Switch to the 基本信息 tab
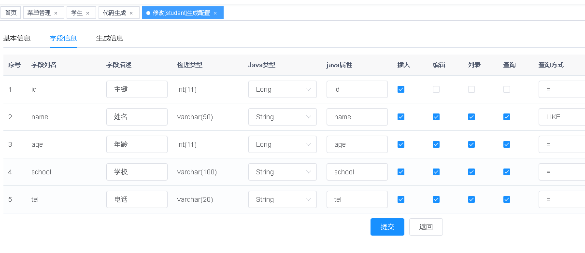The height and width of the screenshot is (253, 585). point(17,38)
